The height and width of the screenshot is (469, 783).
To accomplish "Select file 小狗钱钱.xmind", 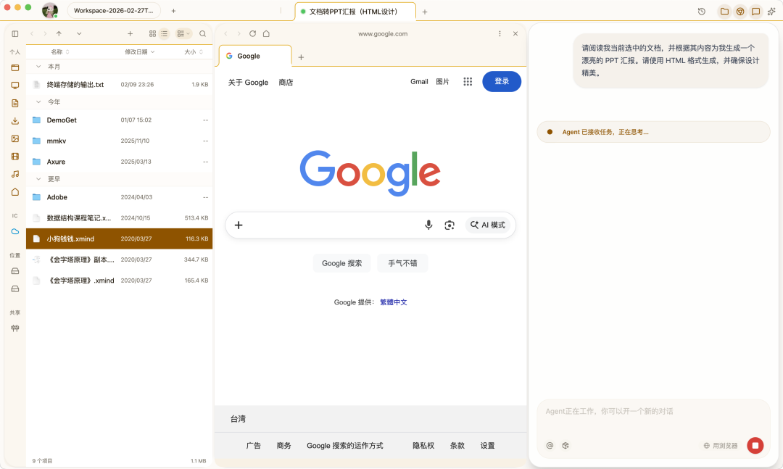I will coord(119,238).
